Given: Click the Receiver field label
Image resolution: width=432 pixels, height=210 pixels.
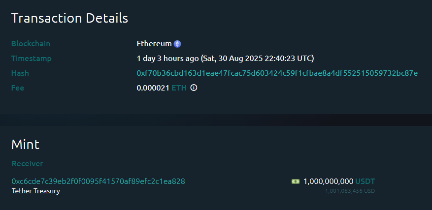Looking at the screenshot, I should pyautogui.click(x=27, y=164).
